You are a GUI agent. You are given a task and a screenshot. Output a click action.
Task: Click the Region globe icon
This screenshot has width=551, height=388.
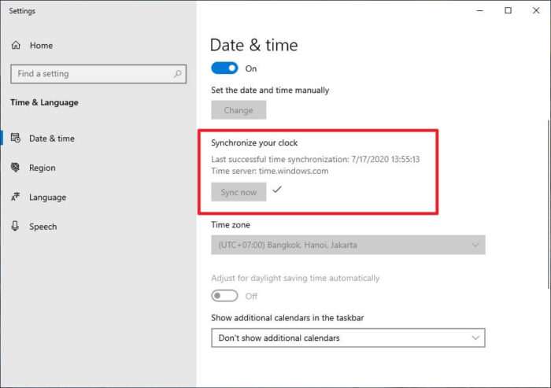tap(15, 168)
